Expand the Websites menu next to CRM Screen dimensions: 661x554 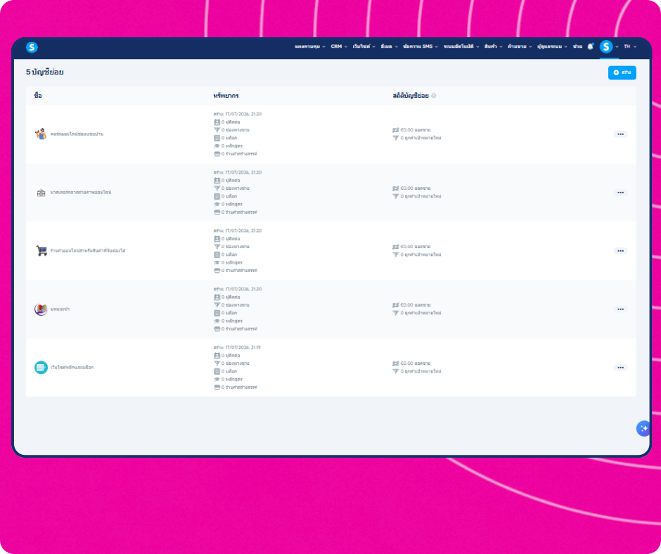[x=364, y=46]
